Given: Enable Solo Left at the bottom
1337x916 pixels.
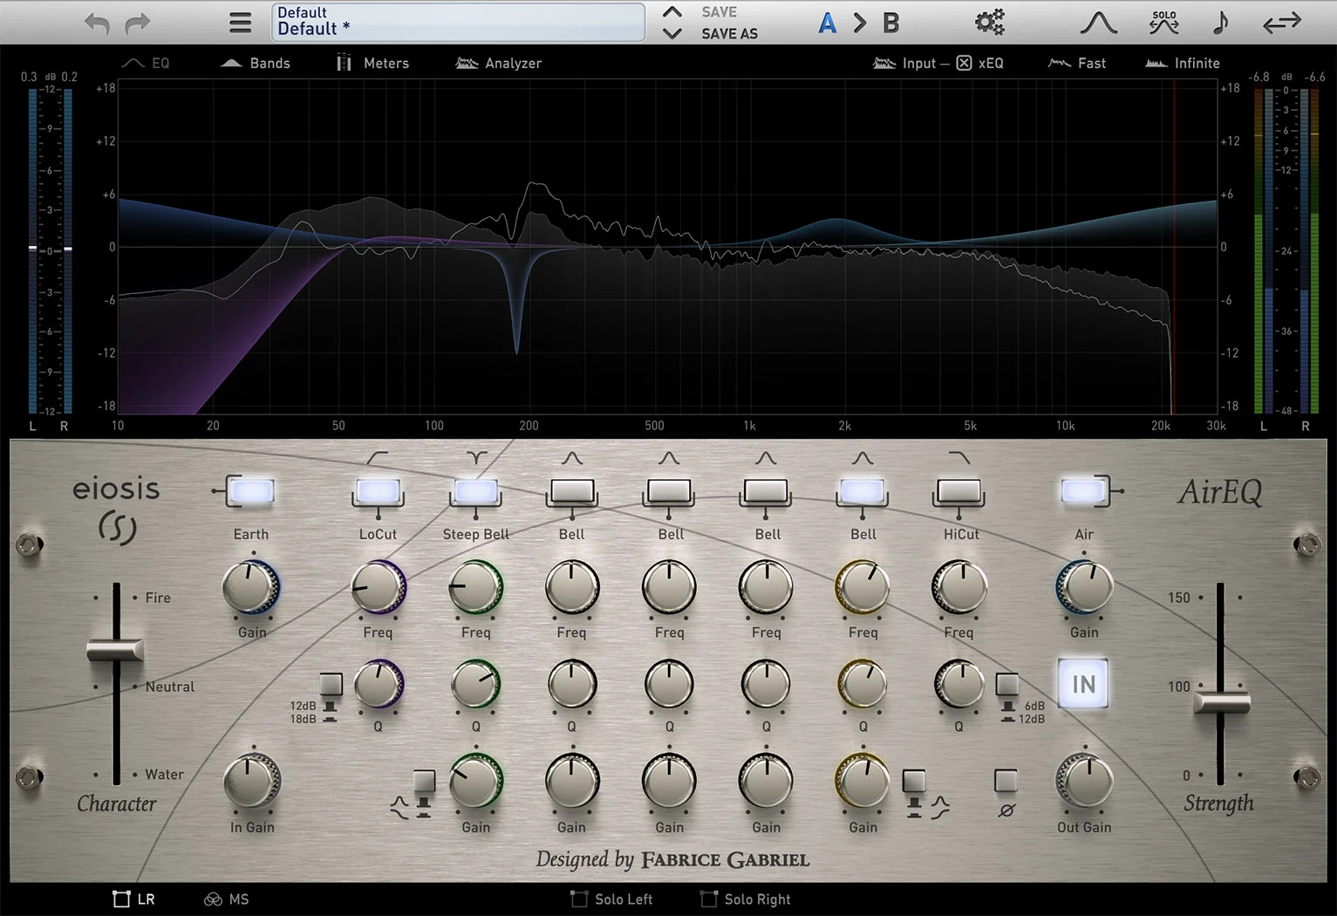Looking at the screenshot, I should point(611,899).
